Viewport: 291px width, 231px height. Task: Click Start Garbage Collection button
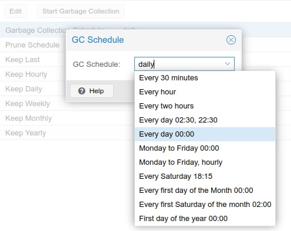[x=80, y=11]
